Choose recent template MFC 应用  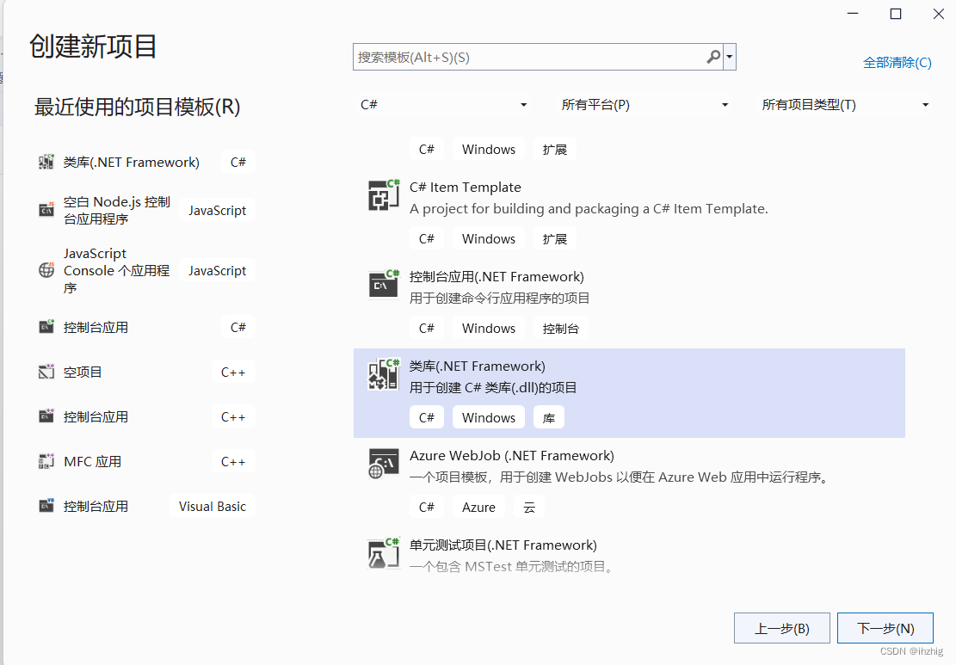click(x=92, y=461)
